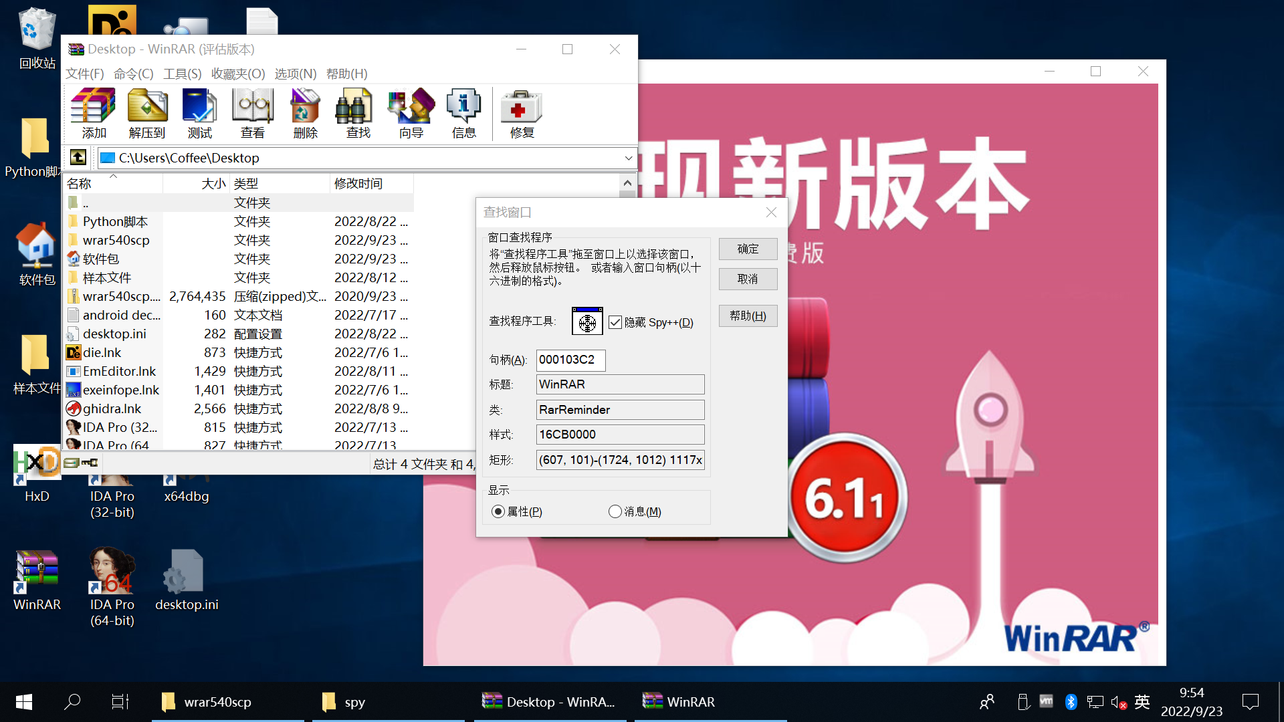Open the Recycle Bin (回收站) desktop icon
Viewport: 1284px width, 722px height.
point(37,39)
